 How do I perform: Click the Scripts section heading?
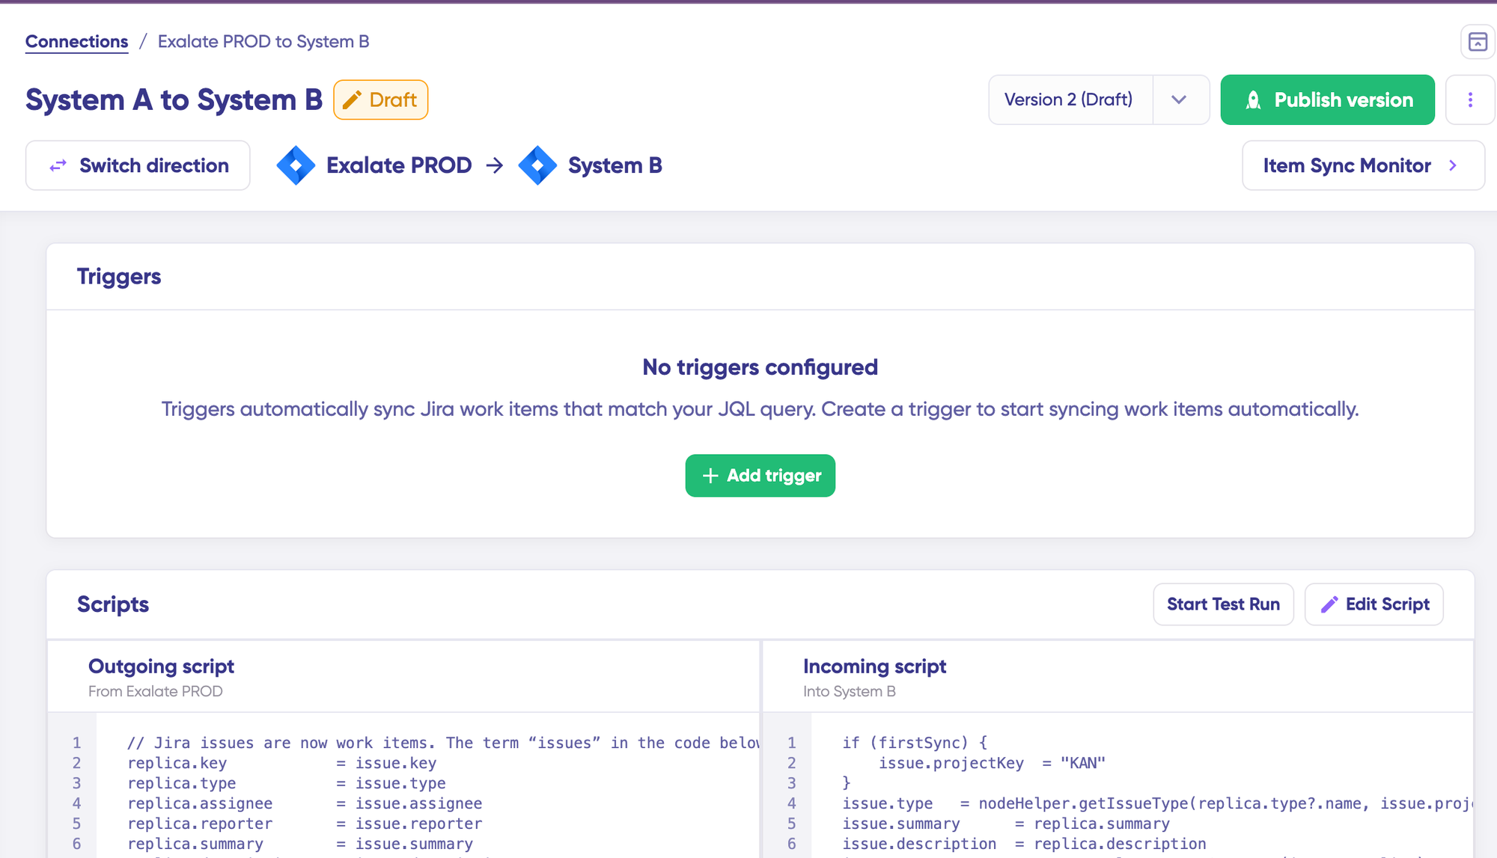pos(113,604)
